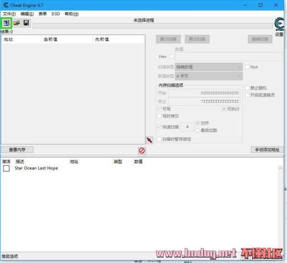Click the 当前值 column header

(x=67, y=39)
